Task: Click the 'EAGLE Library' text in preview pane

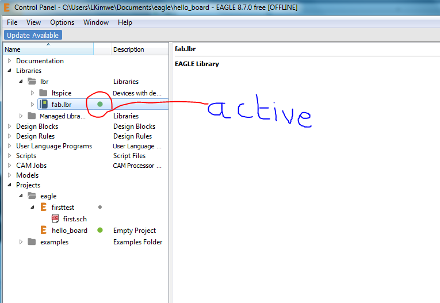Action: (x=197, y=64)
